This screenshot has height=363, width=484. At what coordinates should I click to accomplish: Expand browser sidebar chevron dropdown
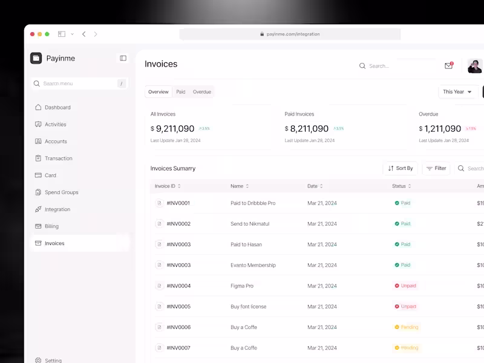[x=72, y=34]
